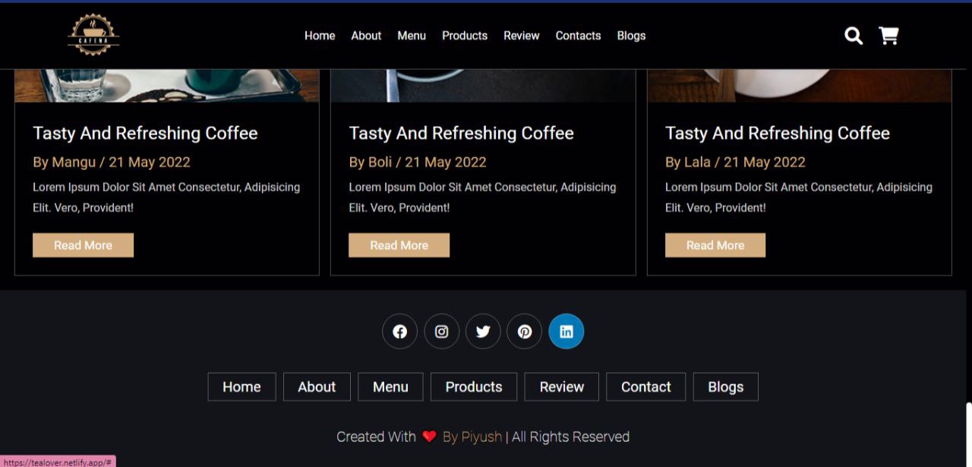Click 'By Boli / 21 May 2022' byline
Screen dimensions: 972x467
coord(418,162)
